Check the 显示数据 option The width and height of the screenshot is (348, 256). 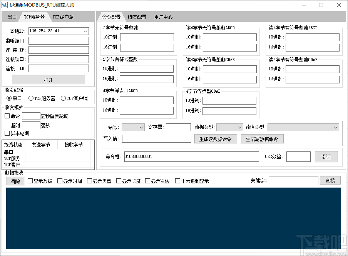point(30,181)
